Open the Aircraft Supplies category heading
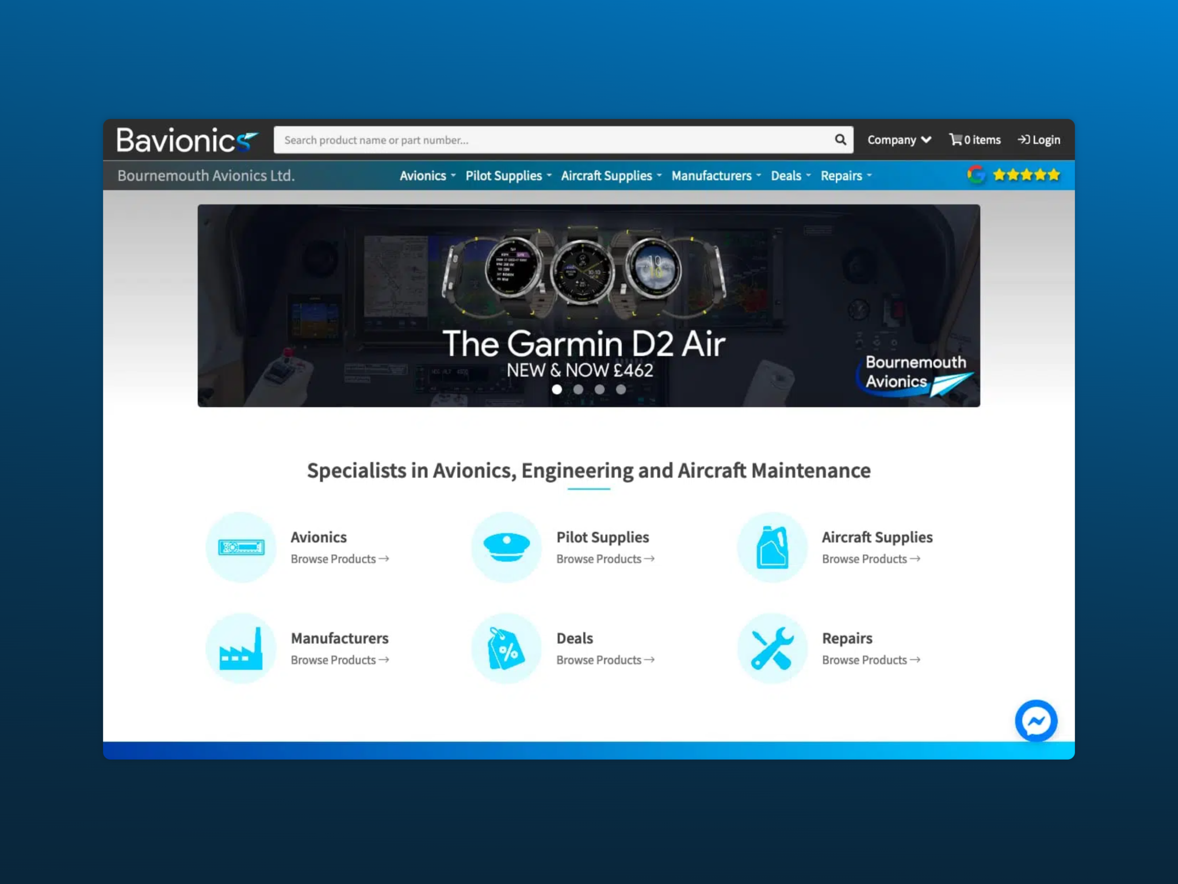The height and width of the screenshot is (884, 1178). 877,537
